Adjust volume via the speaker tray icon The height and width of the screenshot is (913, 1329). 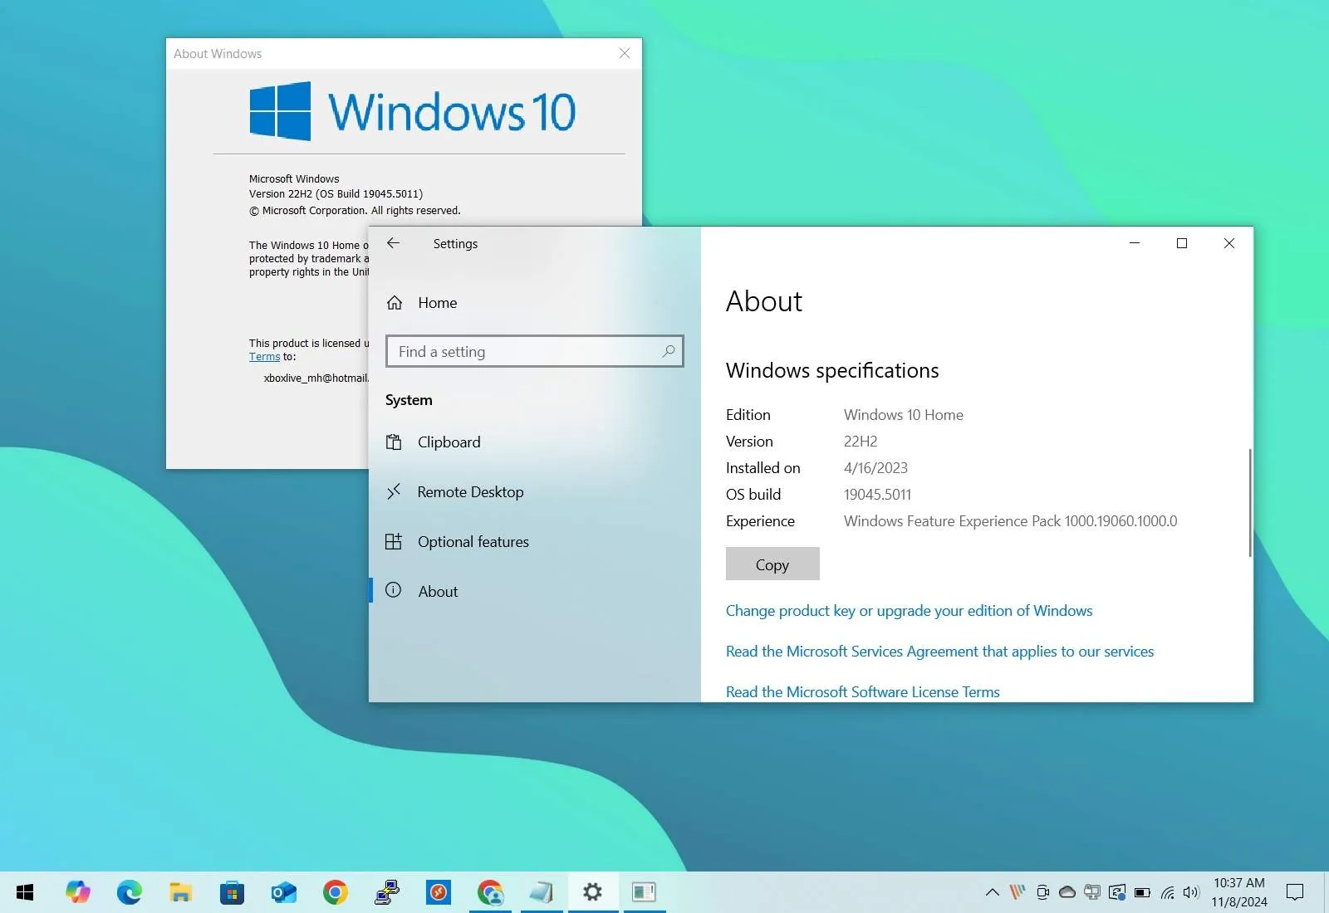(x=1189, y=892)
